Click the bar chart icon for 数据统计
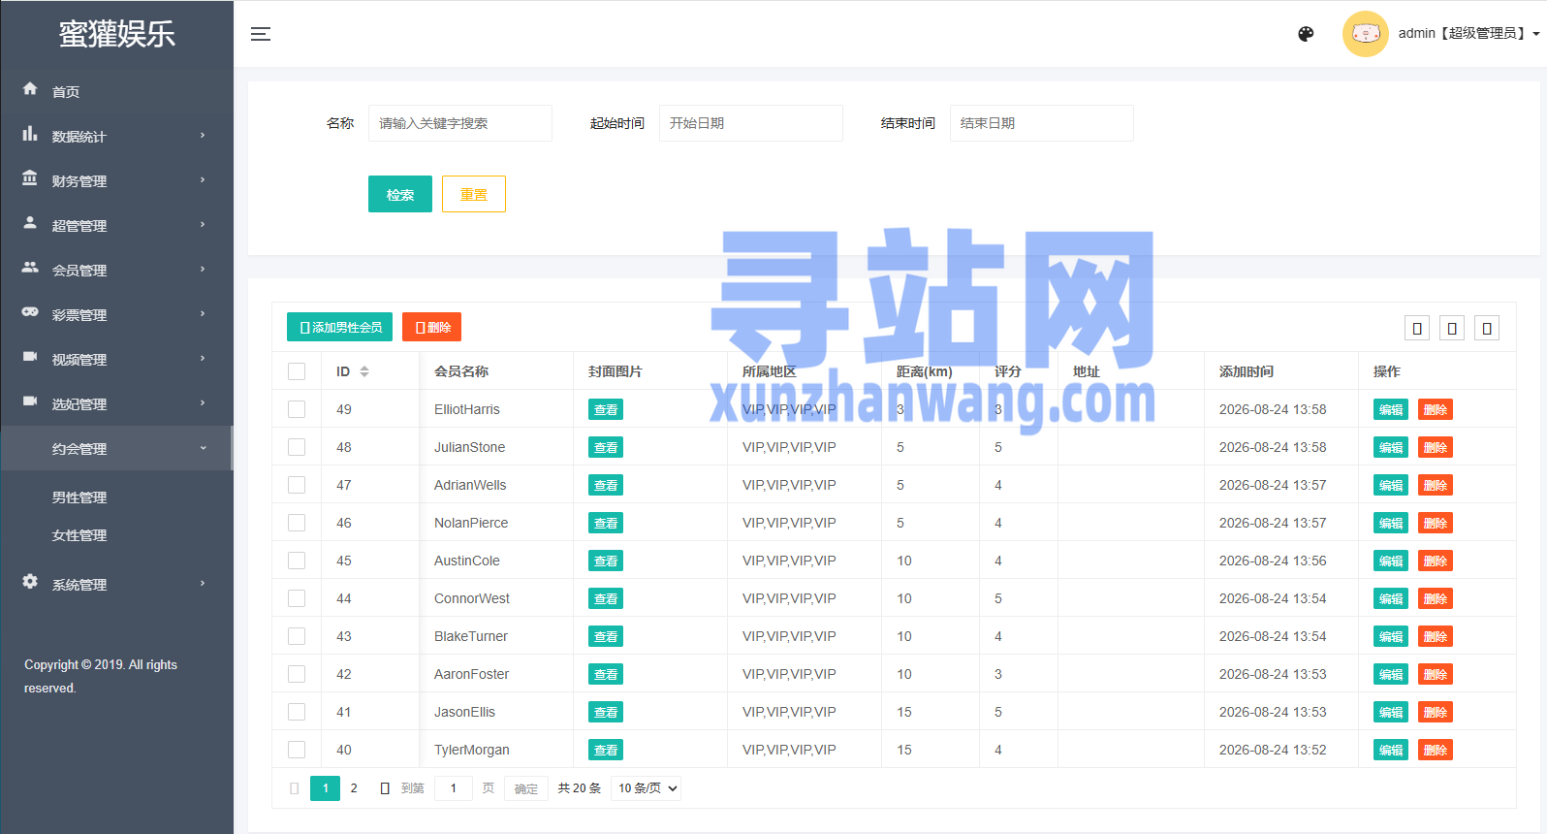Image resolution: width=1547 pixels, height=834 pixels. click(x=30, y=134)
